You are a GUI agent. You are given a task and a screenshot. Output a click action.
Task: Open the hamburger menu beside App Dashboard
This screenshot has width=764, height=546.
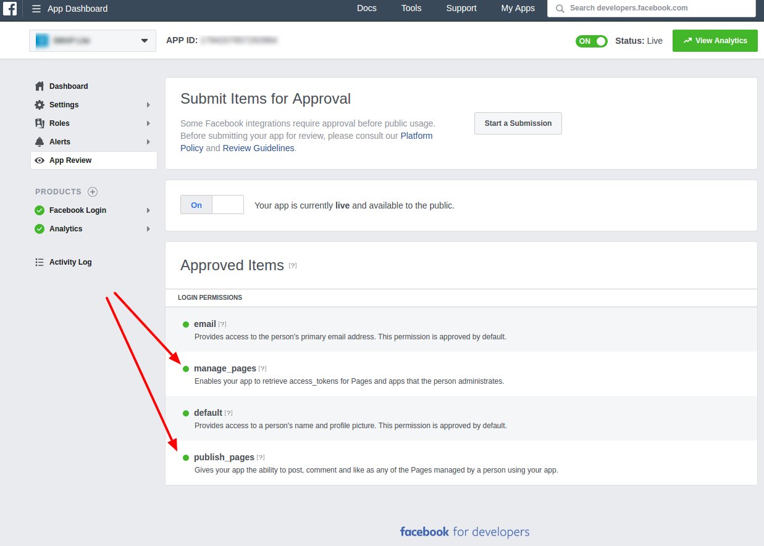coord(36,9)
